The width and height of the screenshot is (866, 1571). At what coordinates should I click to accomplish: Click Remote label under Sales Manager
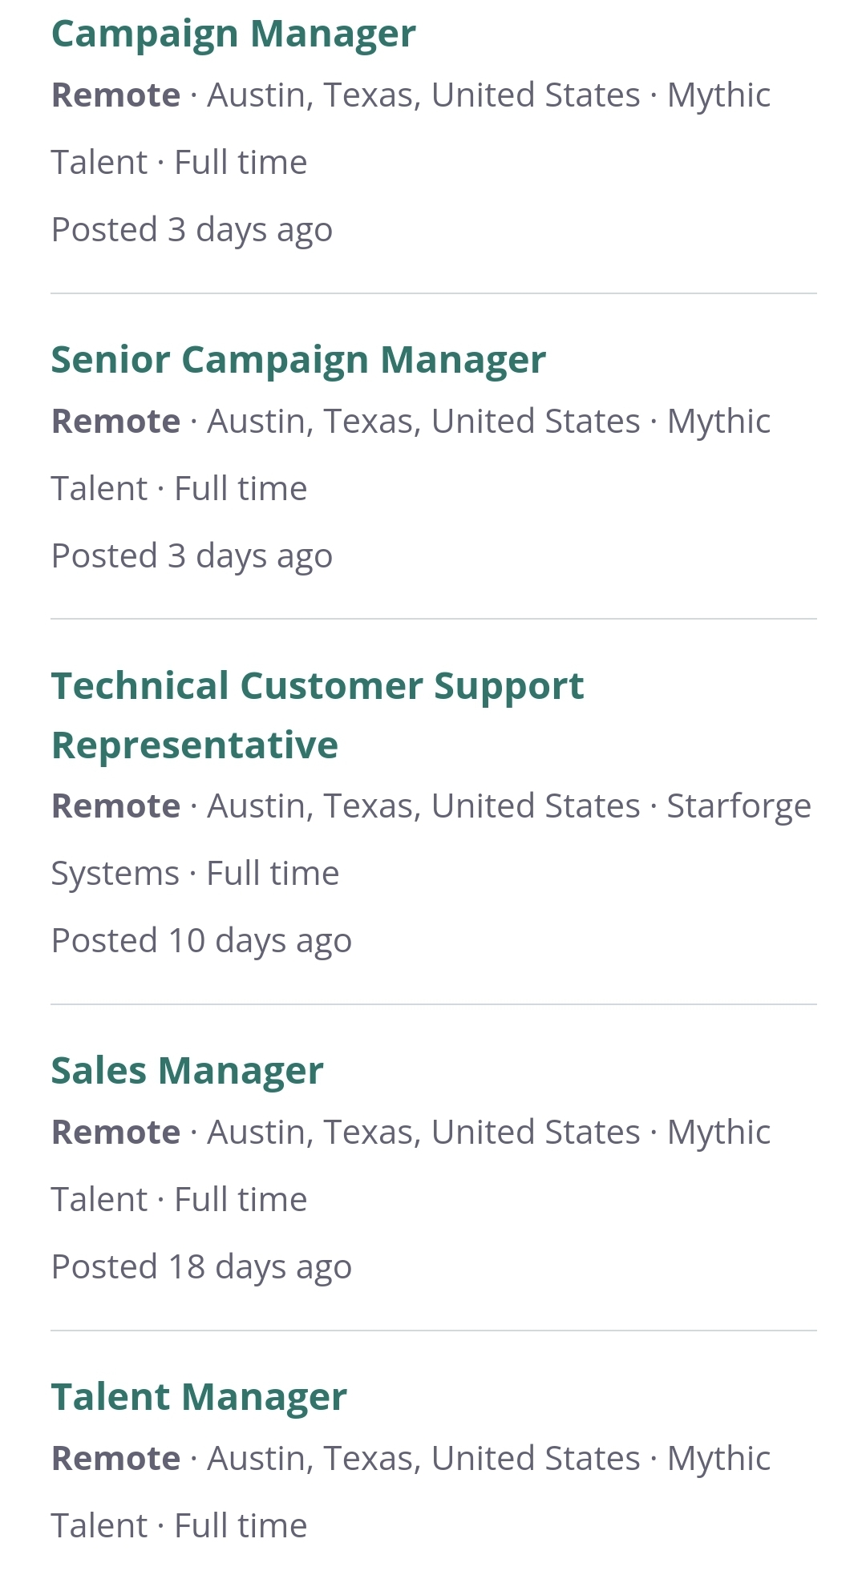click(x=115, y=1133)
